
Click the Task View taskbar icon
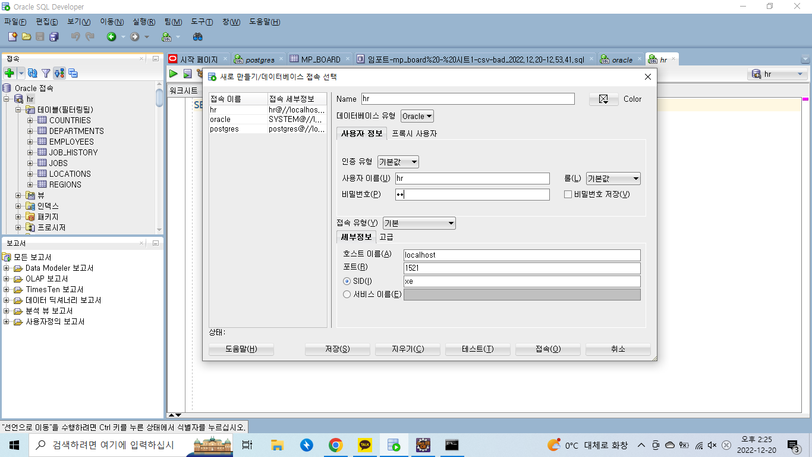click(x=248, y=445)
